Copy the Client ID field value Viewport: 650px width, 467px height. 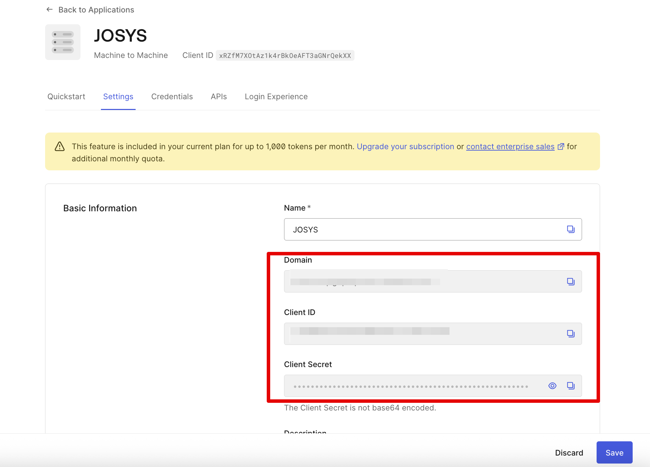click(571, 334)
